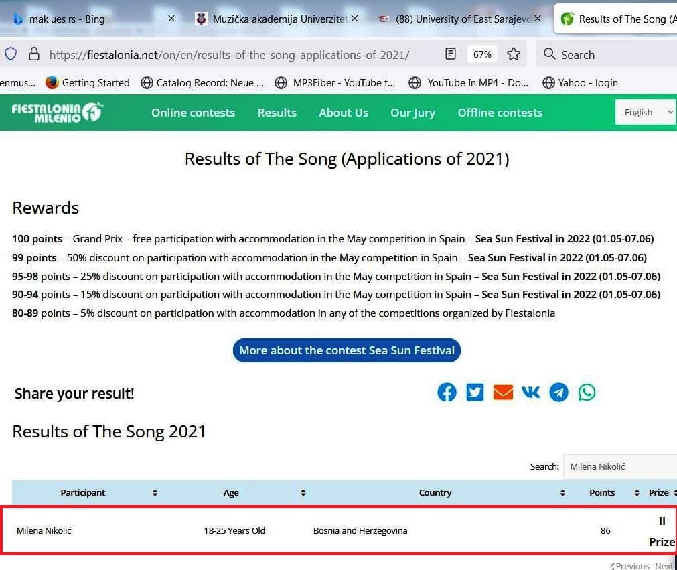This screenshot has height=570, width=677.
Task: Open Our Jury menu item
Action: (x=412, y=113)
